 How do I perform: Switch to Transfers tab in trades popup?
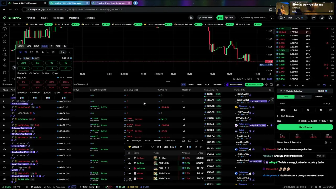(x=170, y=141)
